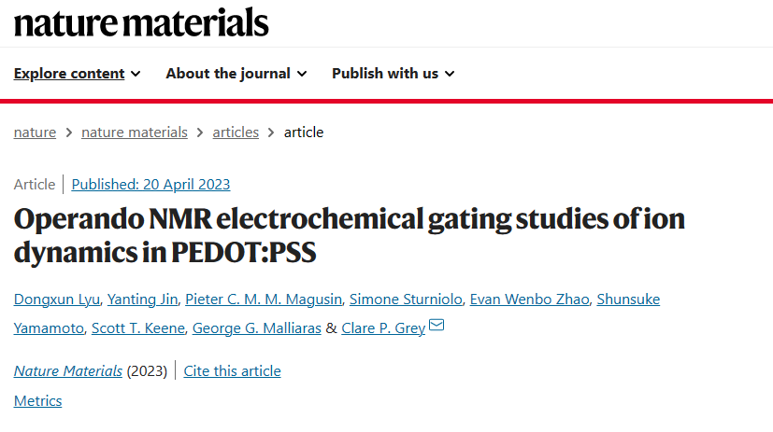This screenshot has width=773, height=432.
Task: Open Cite this article
Action: coord(232,371)
